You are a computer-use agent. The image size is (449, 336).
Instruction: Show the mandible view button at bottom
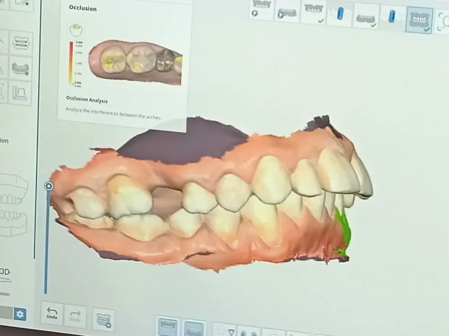[x=194, y=328]
